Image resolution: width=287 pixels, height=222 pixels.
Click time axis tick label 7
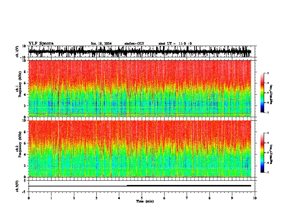coord(187,198)
